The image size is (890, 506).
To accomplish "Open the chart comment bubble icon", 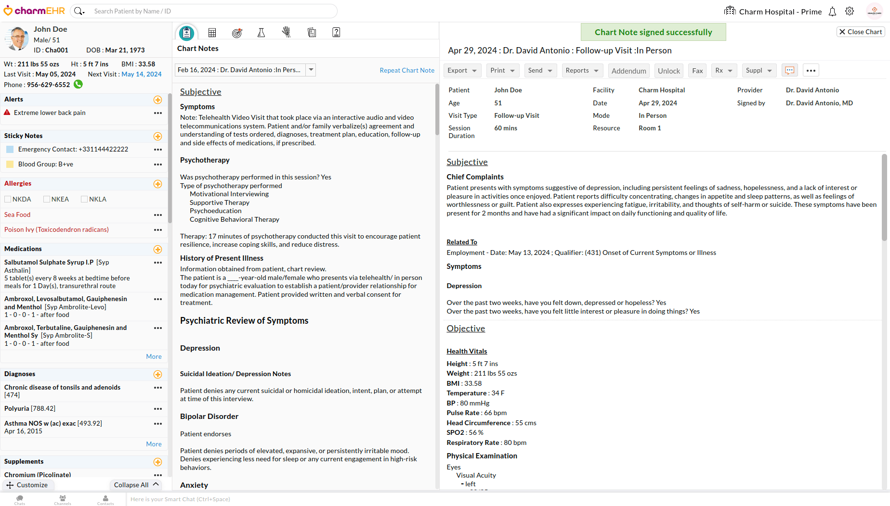I will click(x=790, y=70).
